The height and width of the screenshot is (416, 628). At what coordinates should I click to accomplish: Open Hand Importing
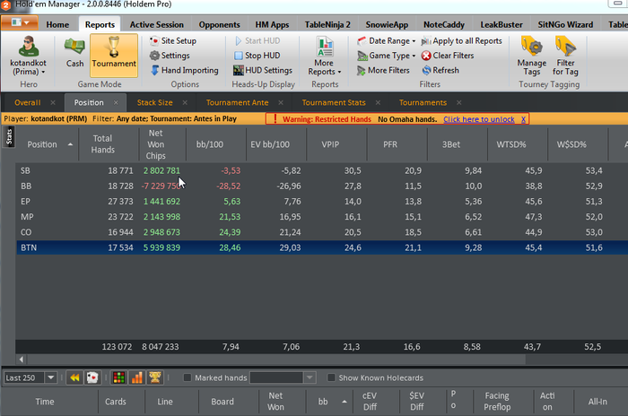(x=184, y=71)
